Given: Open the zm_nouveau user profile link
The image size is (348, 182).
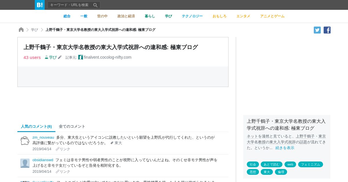Looking at the screenshot, I should (x=43, y=137).
